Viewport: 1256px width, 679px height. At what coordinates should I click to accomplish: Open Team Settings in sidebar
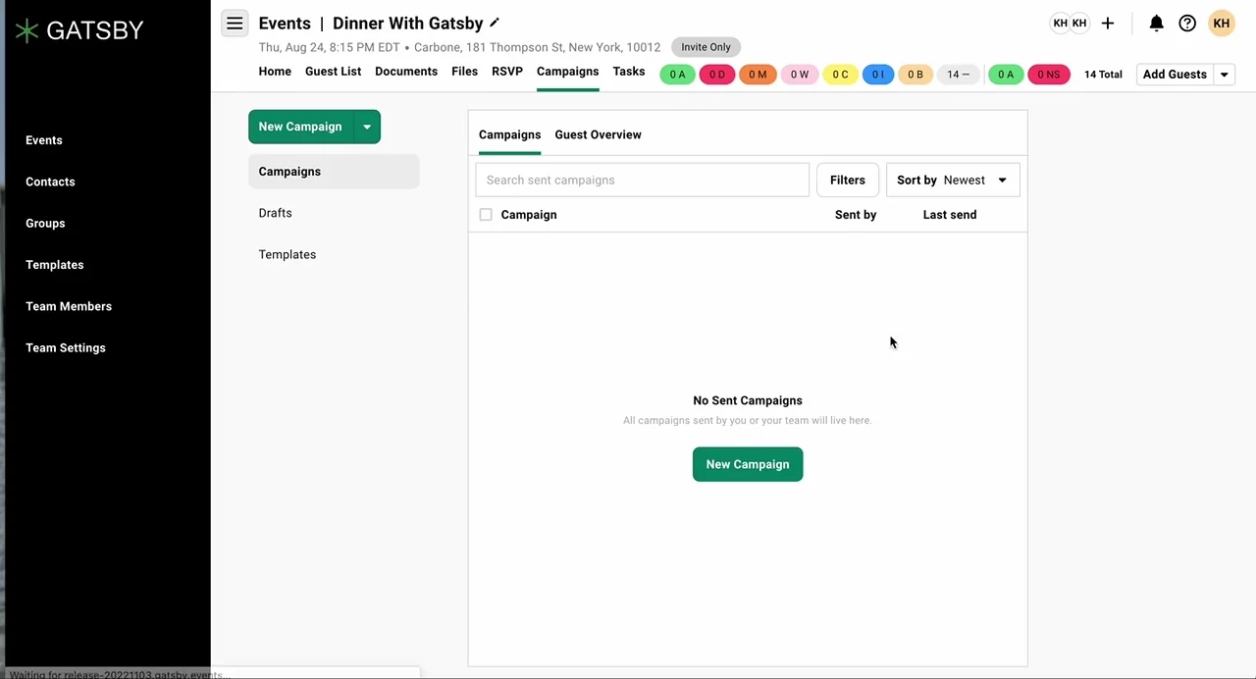click(x=66, y=347)
